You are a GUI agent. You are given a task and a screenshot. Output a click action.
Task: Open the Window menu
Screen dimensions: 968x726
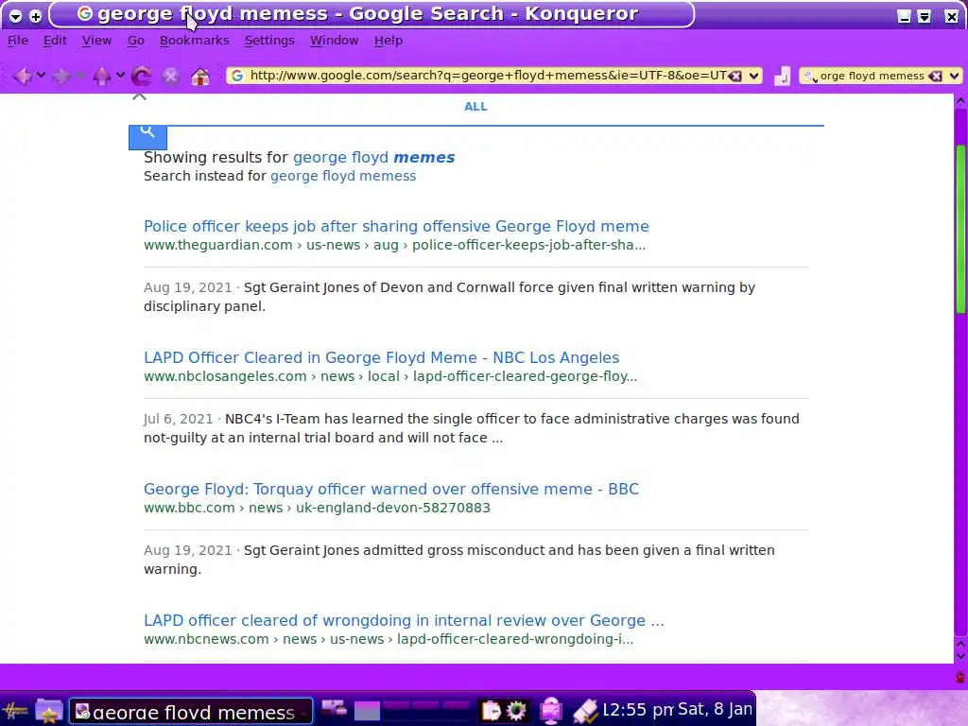(334, 40)
